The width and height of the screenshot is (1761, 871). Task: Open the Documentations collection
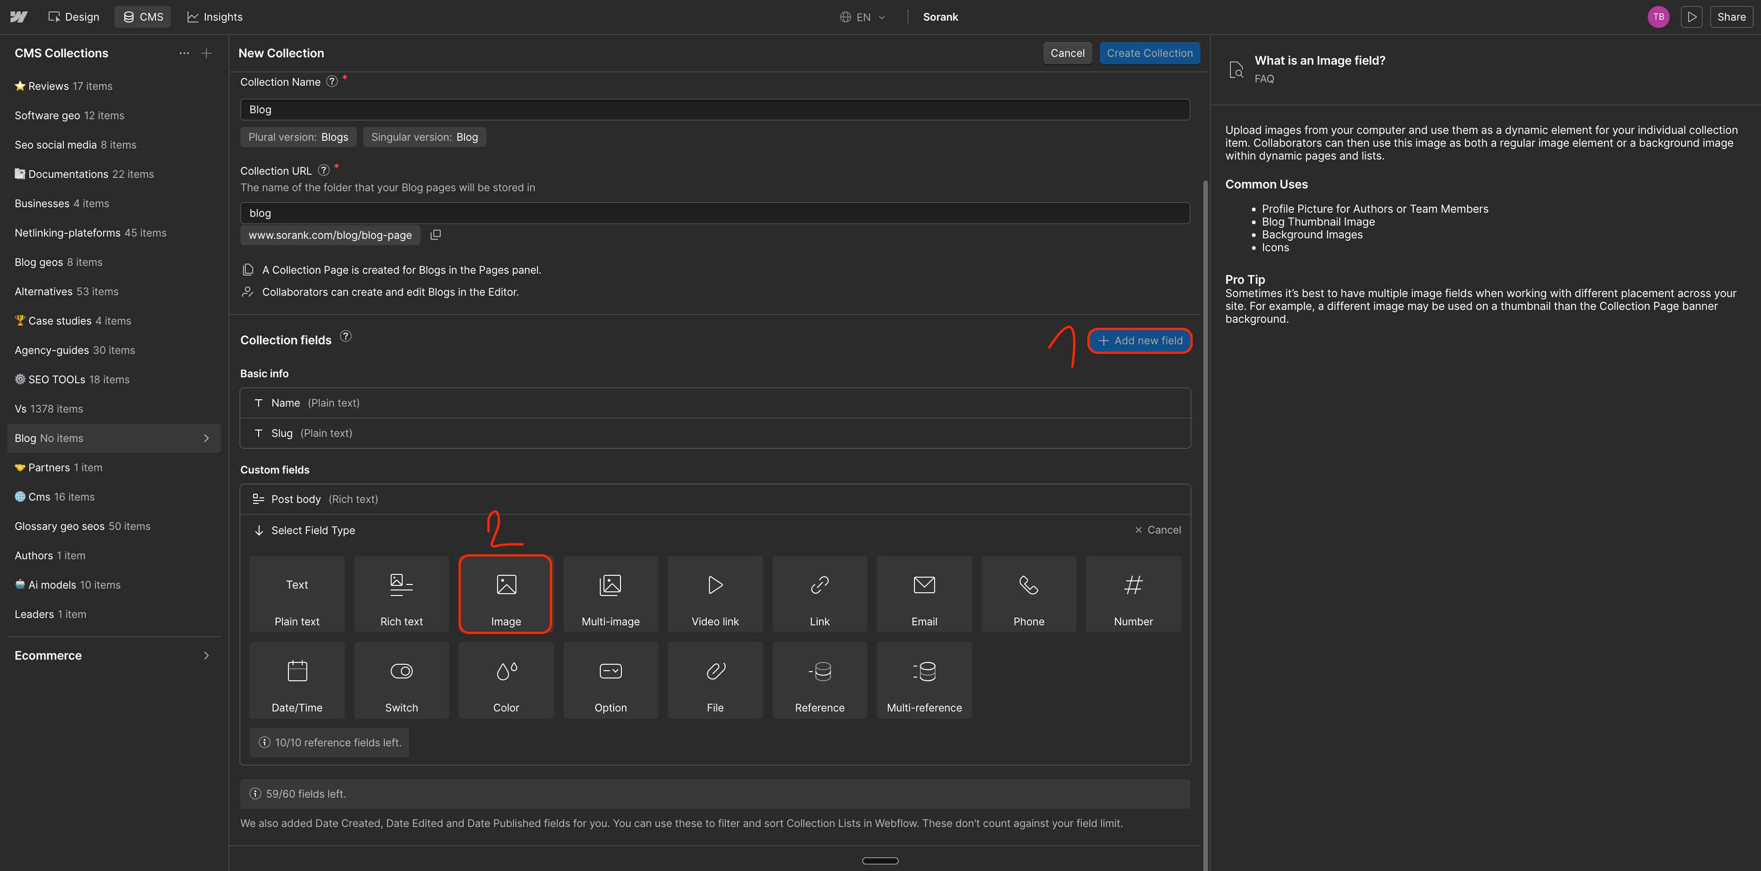pyautogui.click(x=113, y=174)
